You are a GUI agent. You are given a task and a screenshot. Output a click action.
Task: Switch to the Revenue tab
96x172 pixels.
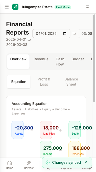pos(41,59)
